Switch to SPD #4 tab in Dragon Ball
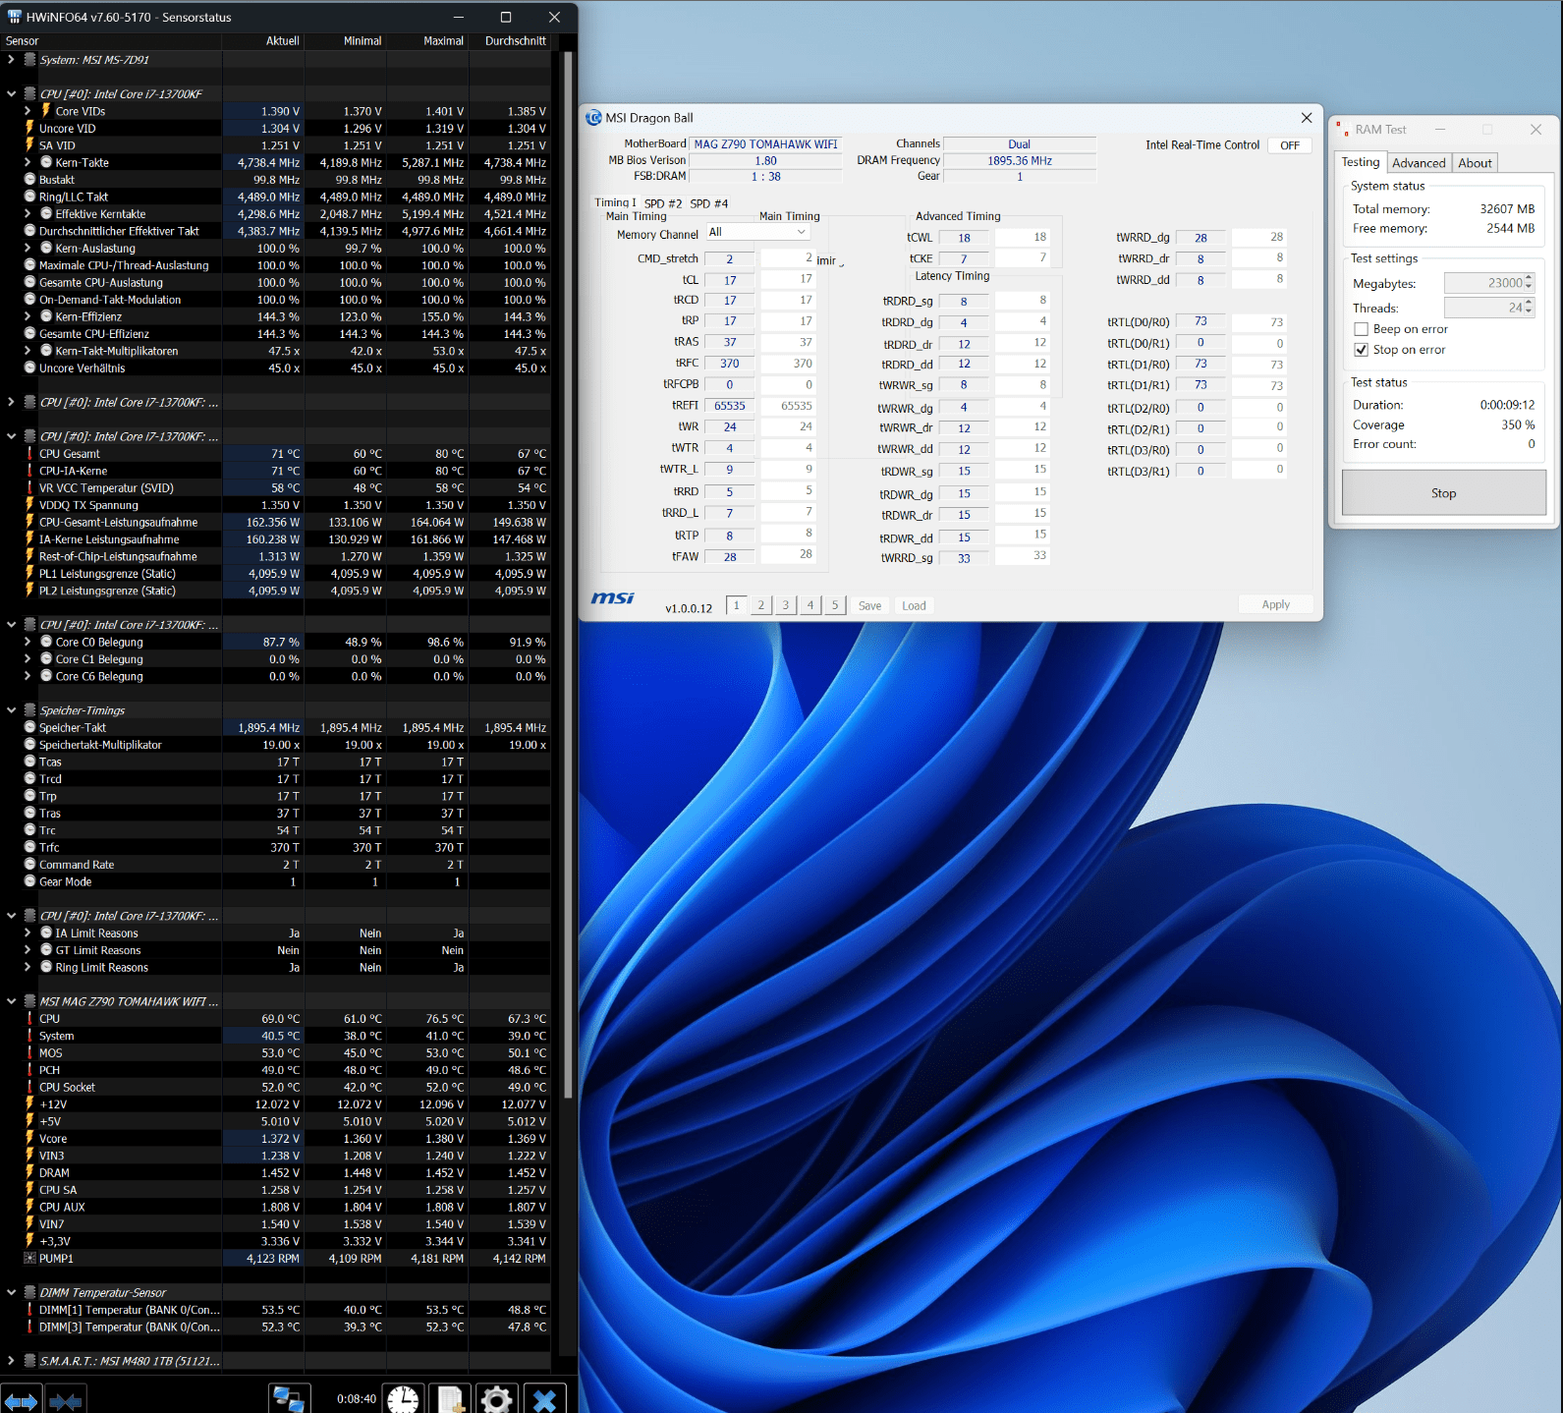This screenshot has width=1563, height=1413. pyautogui.click(x=709, y=204)
